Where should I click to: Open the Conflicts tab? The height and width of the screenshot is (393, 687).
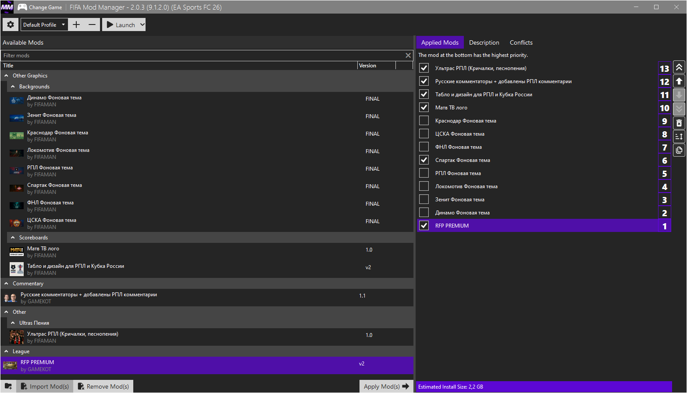[x=521, y=42]
